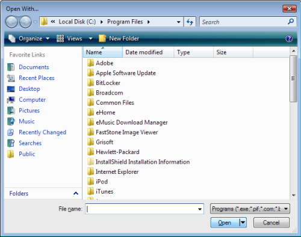Select the Adobe folder icon

pos(90,63)
